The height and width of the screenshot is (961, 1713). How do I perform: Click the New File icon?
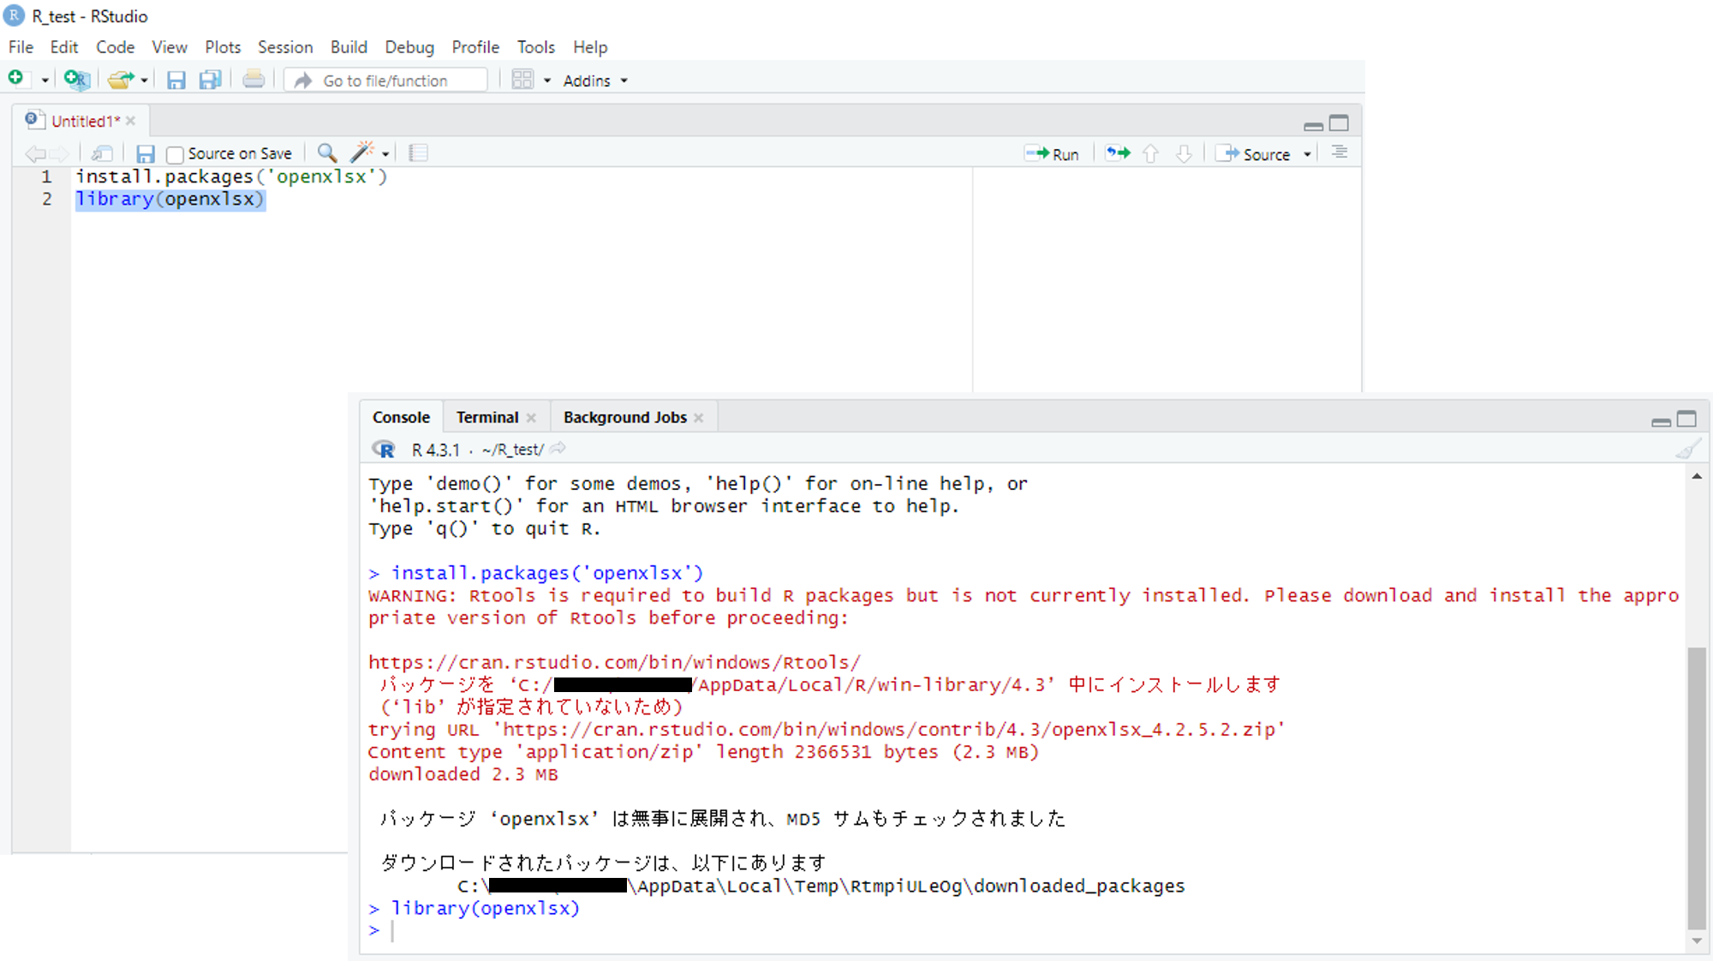pos(16,79)
